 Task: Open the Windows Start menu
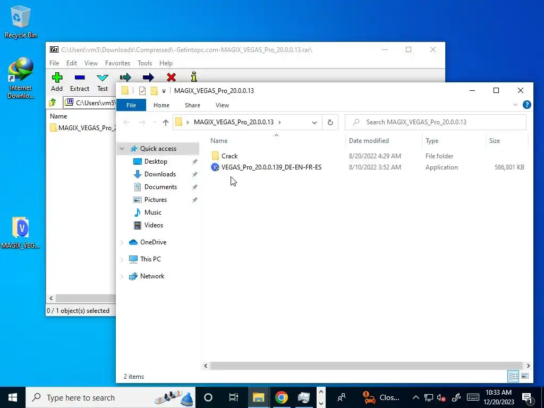[13, 397]
